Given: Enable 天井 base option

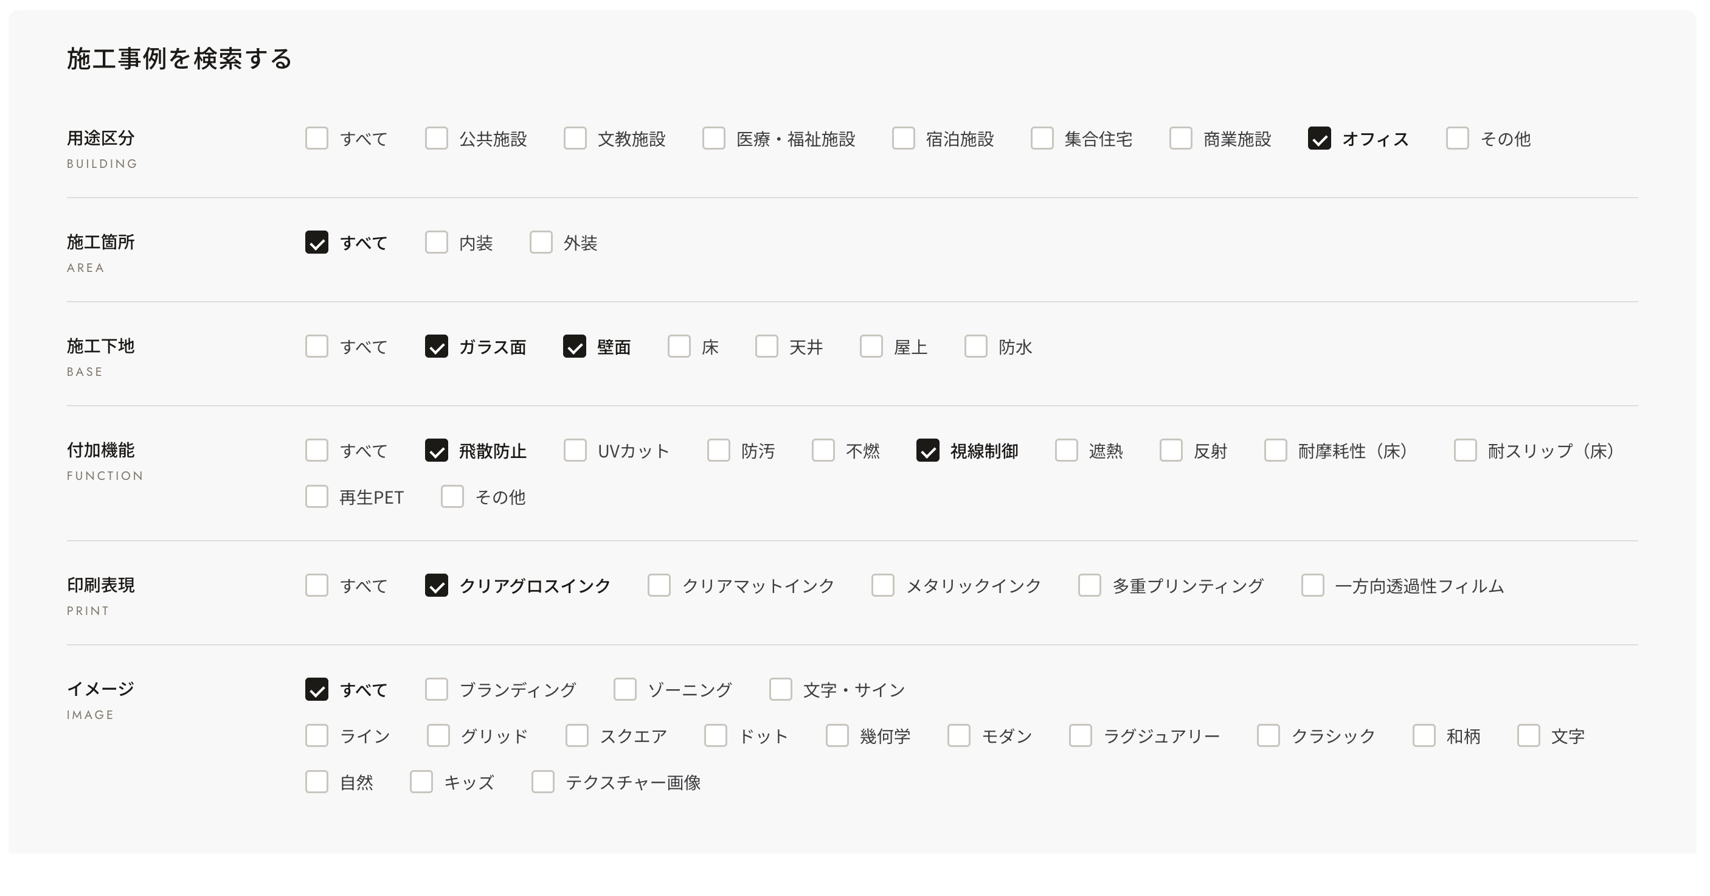Looking at the screenshot, I should pos(767,346).
